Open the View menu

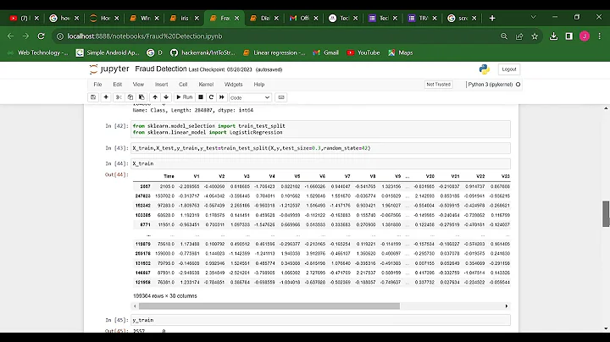[x=138, y=85]
